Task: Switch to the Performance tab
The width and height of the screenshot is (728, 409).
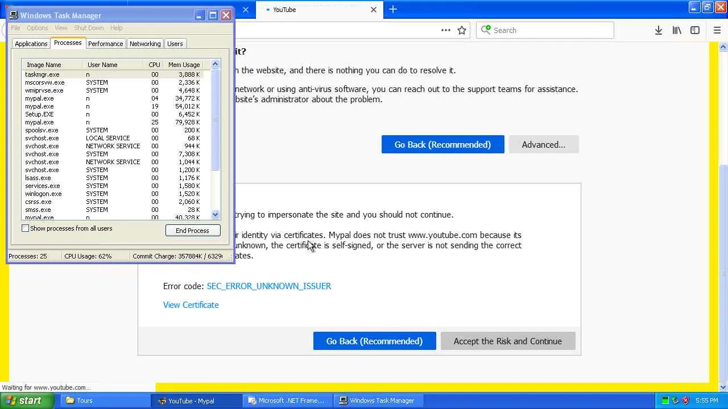Action: point(105,44)
